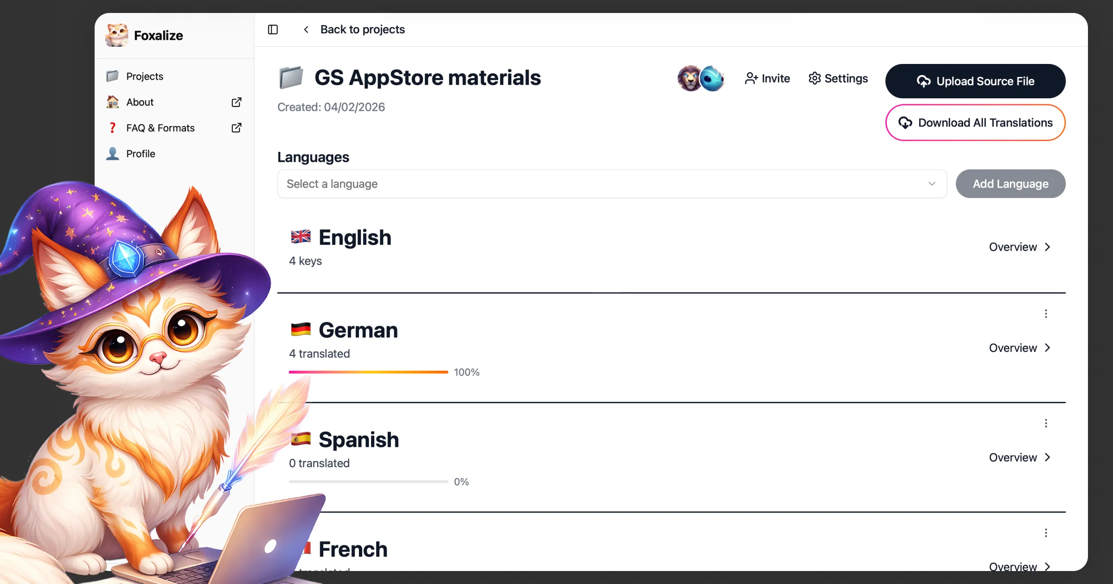Open FAQ & Formats external link icon
The image size is (1113, 584).
pyautogui.click(x=237, y=128)
